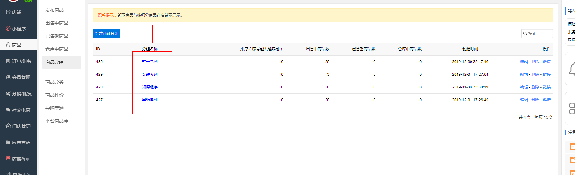This screenshot has height=175, width=575.
Task: Click 编辑 for group 429
Action: 524,74
